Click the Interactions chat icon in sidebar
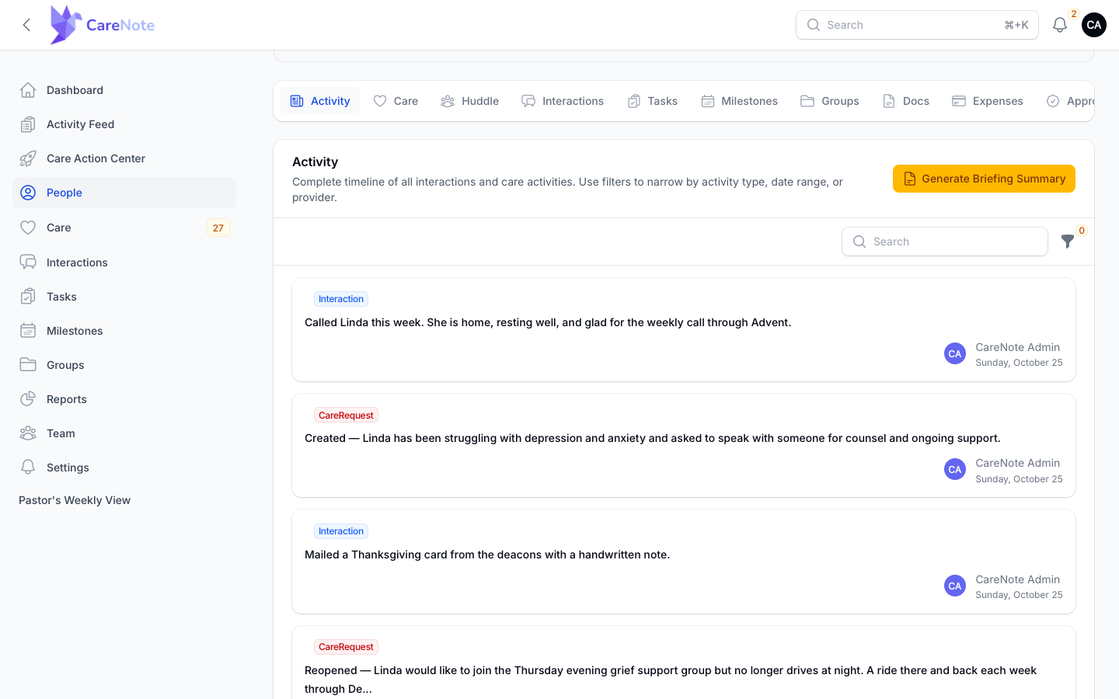The height and width of the screenshot is (699, 1119). pyautogui.click(x=28, y=263)
